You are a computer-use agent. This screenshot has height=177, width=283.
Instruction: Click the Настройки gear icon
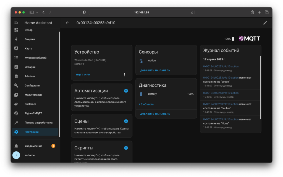point(16,132)
